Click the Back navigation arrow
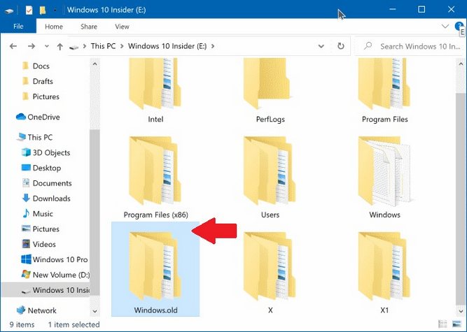Viewport: 467px width, 332px height. [13, 46]
